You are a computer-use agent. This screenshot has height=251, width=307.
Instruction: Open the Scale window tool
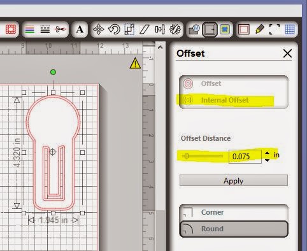click(129, 29)
